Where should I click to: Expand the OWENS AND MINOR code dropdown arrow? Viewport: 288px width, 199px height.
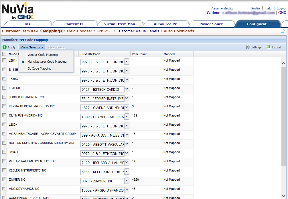[127, 107]
